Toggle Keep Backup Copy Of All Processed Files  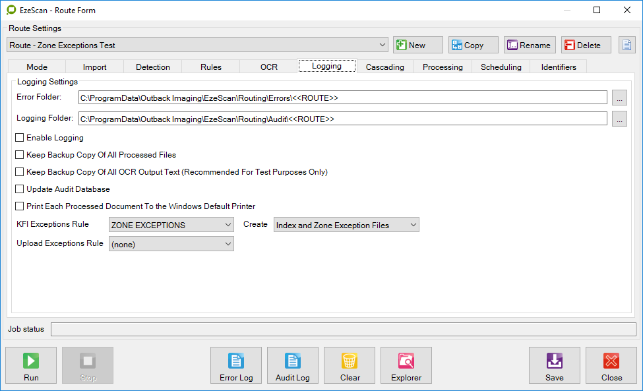pyautogui.click(x=20, y=155)
